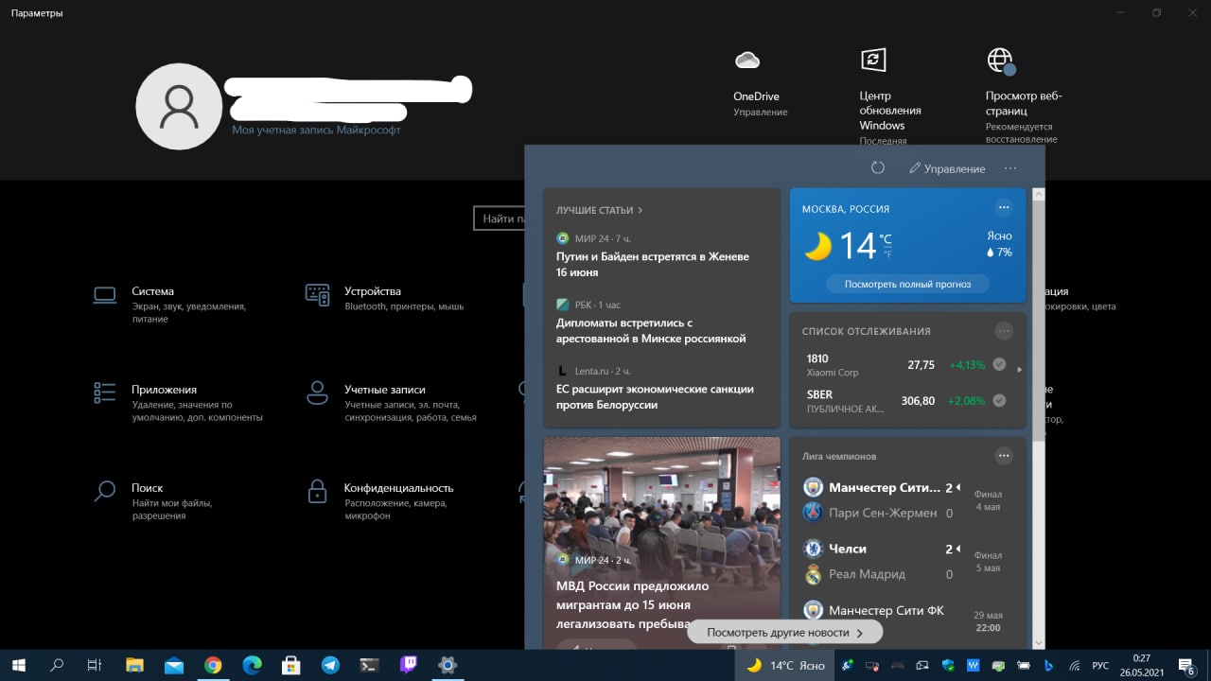Toggle check mark for 1810 Xiaomi Corp
The image size is (1211, 681).
pos(999,364)
